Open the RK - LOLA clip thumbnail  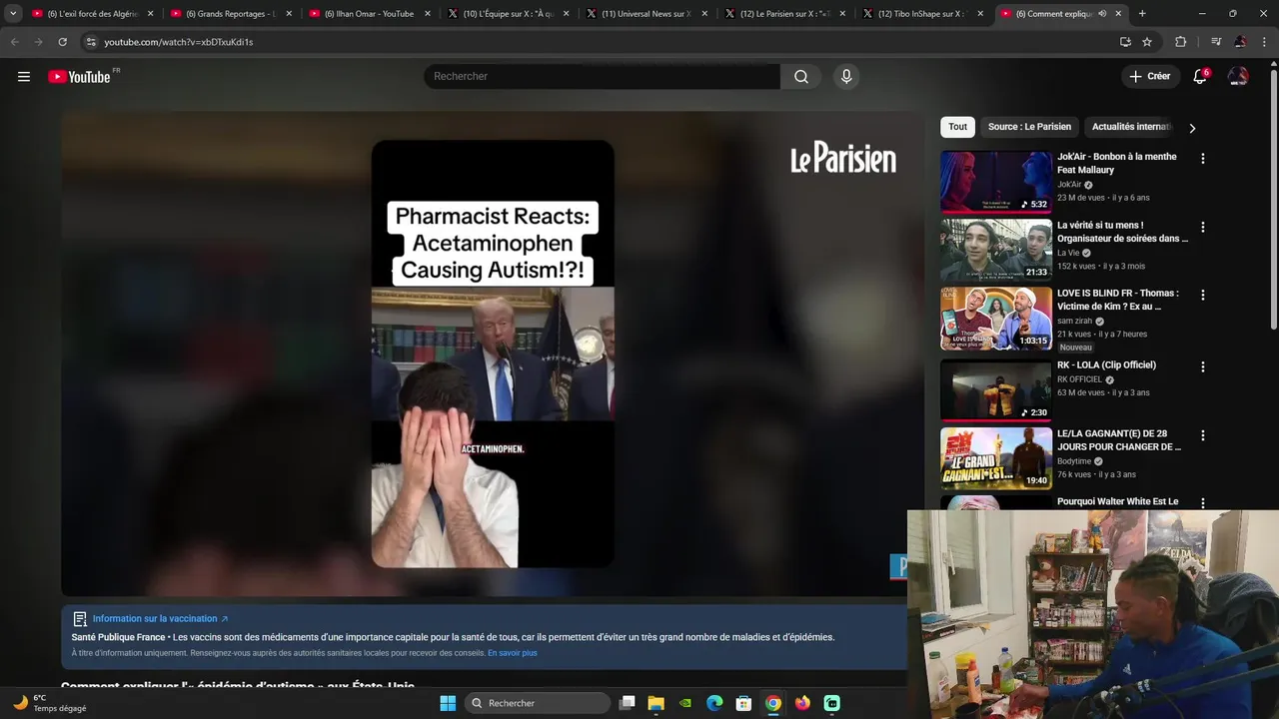(995, 389)
